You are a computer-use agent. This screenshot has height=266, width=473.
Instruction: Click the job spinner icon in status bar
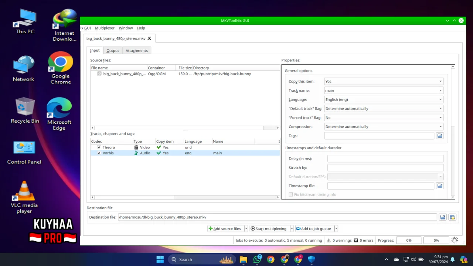click(455, 240)
